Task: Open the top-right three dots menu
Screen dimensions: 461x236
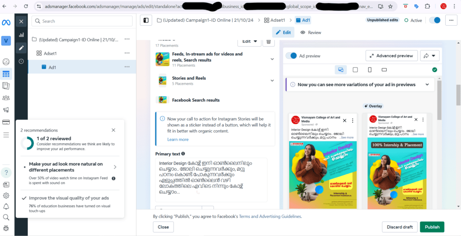Action: click(451, 20)
